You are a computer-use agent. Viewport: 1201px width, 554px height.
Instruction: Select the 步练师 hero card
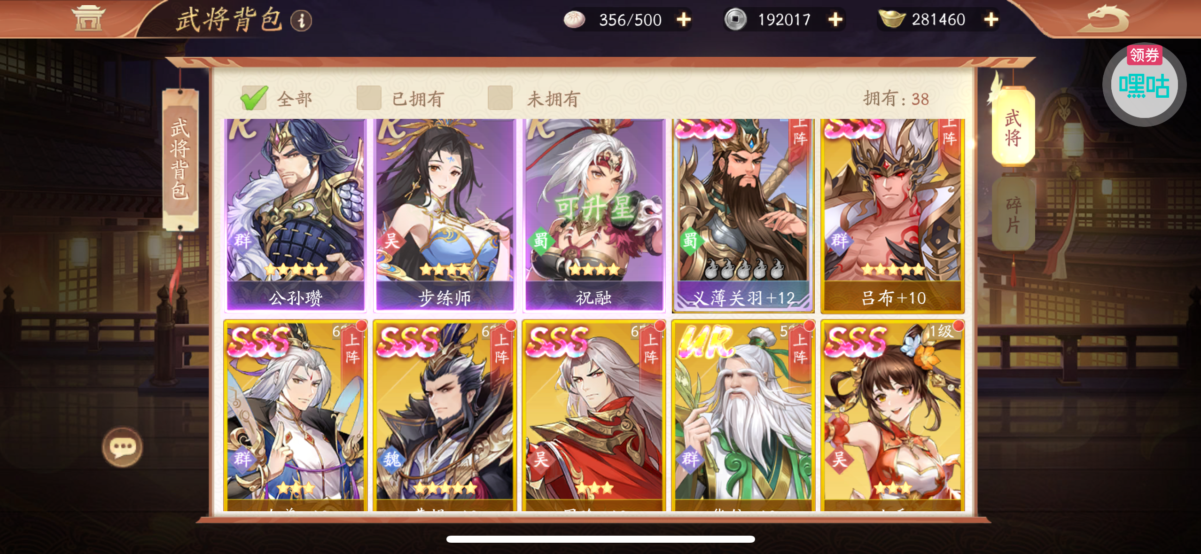pyautogui.click(x=445, y=216)
